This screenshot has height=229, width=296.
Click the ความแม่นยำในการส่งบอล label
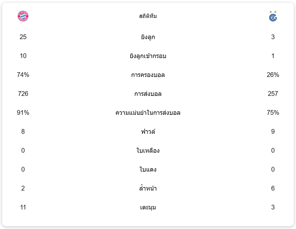coord(148,113)
